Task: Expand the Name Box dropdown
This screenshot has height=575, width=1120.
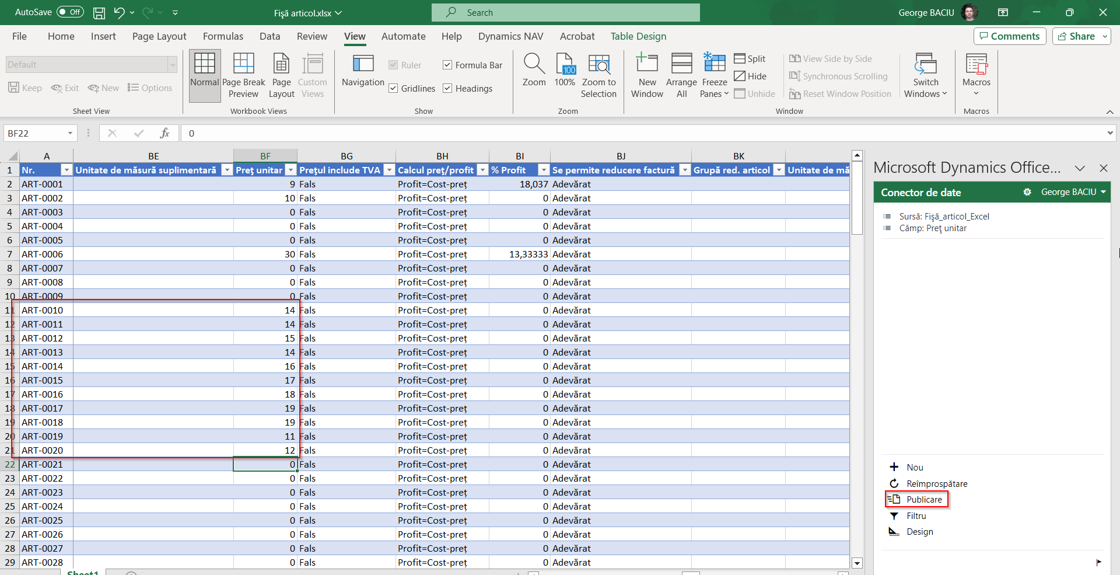Action: [70, 133]
